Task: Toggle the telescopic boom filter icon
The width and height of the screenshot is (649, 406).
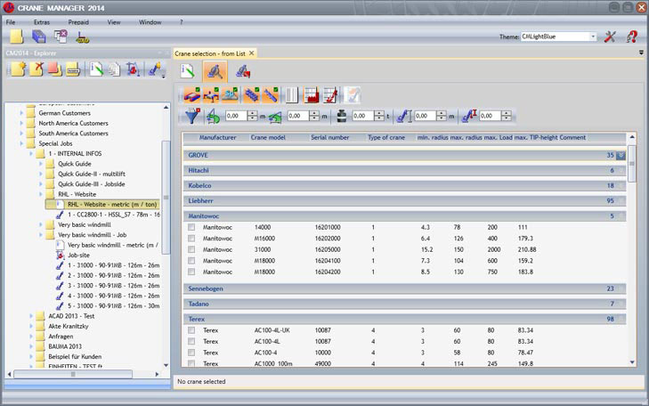Action: click(x=271, y=95)
